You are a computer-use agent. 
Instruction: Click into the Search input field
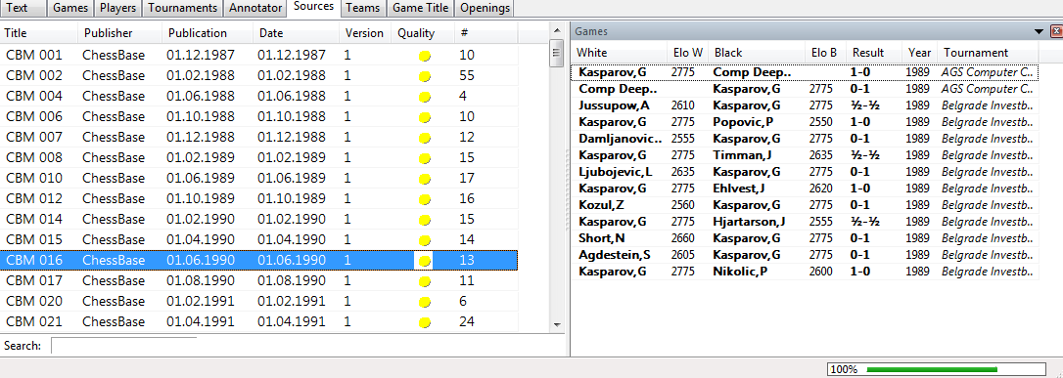pos(124,346)
